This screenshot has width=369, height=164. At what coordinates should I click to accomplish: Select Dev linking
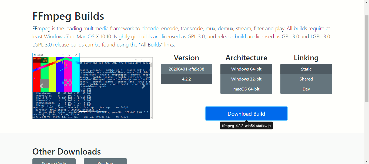[x=306, y=89]
